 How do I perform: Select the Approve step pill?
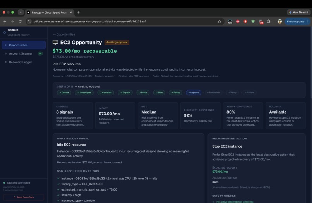tap(194, 93)
